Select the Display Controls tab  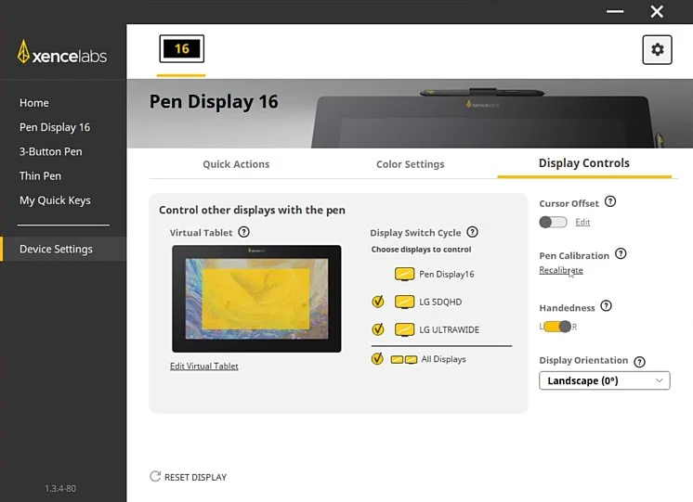pos(583,163)
